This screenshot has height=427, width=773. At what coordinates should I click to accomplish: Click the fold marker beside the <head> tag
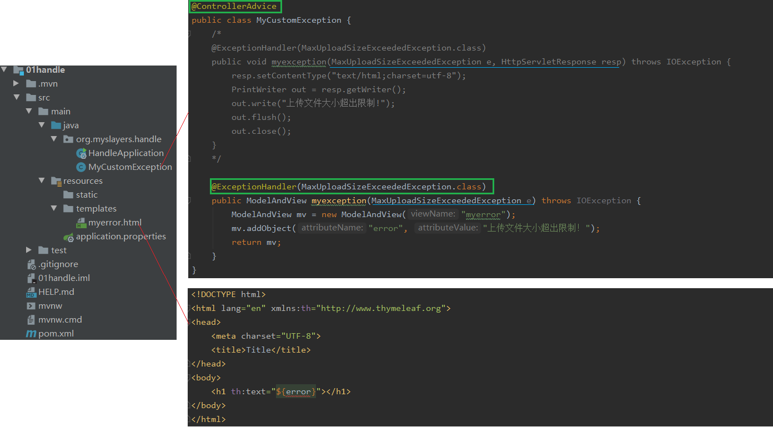190,322
